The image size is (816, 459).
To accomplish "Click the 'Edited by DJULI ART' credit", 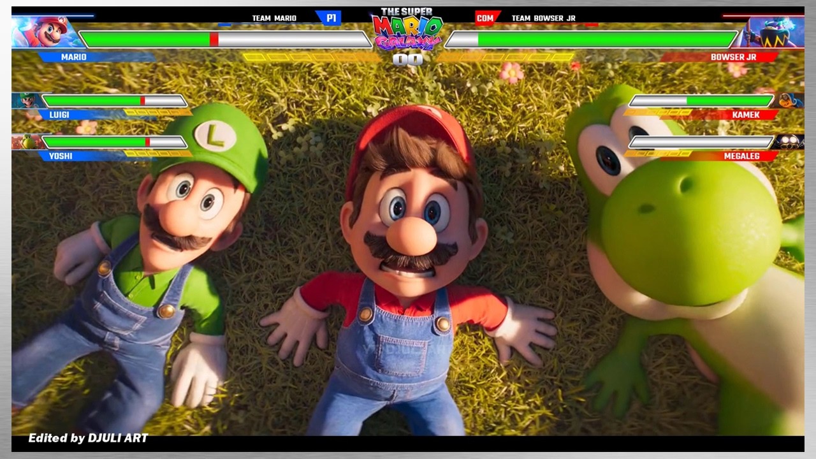I will (88, 439).
